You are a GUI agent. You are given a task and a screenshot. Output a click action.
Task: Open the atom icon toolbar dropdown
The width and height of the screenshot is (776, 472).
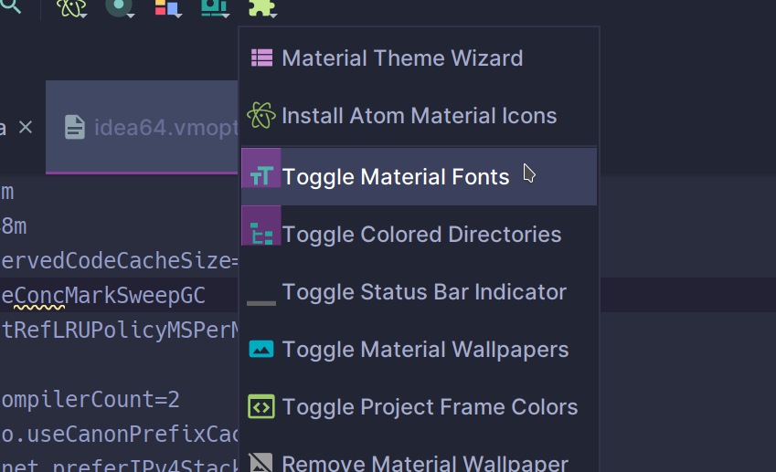tap(71, 7)
